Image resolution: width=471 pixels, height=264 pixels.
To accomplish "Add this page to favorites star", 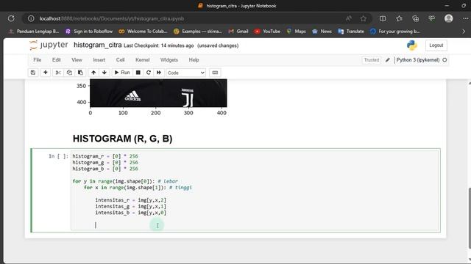I will (363, 18).
